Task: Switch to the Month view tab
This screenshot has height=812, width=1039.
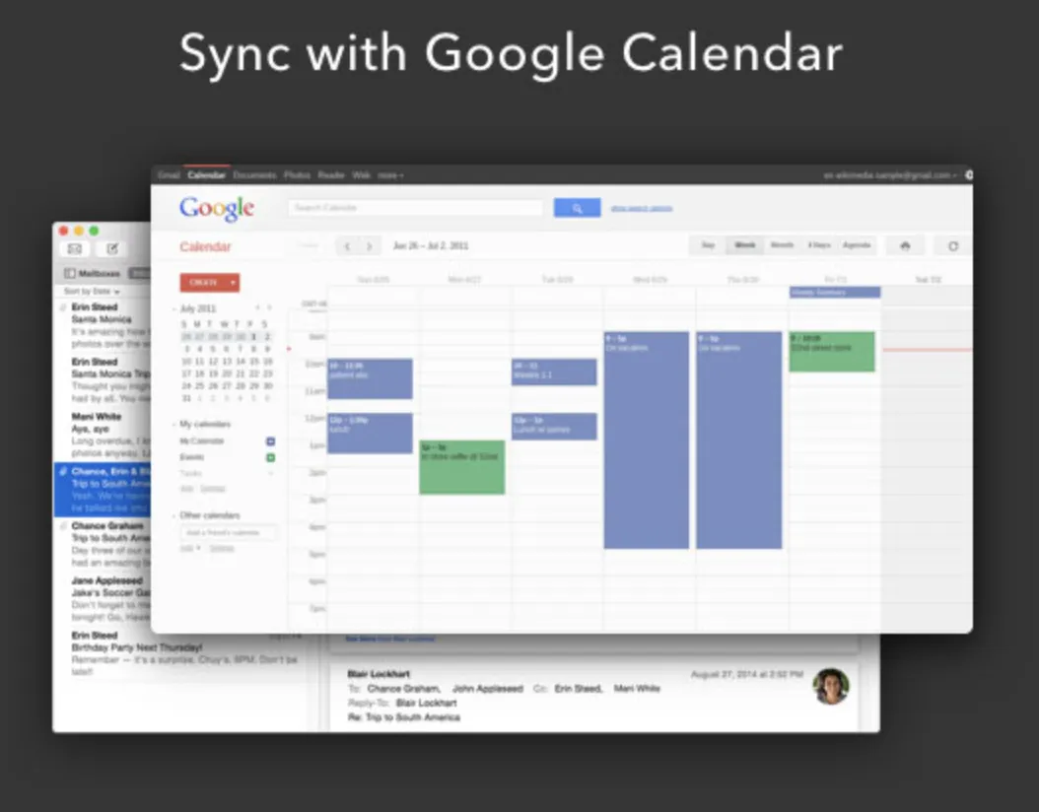Action: pos(782,245)
